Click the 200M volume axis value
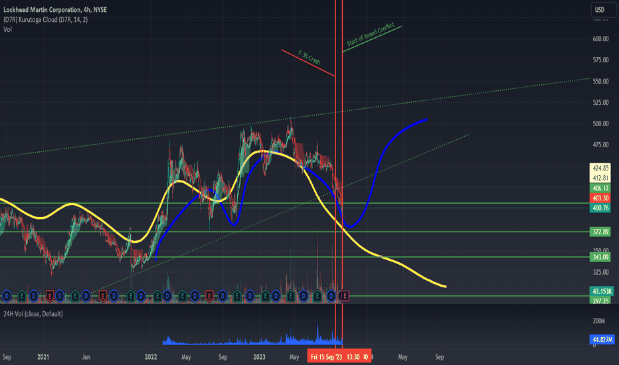The image size is (619, 365). tap(599, 321)
